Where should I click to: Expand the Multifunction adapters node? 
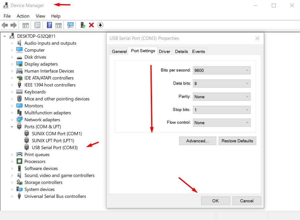point(12,113)
